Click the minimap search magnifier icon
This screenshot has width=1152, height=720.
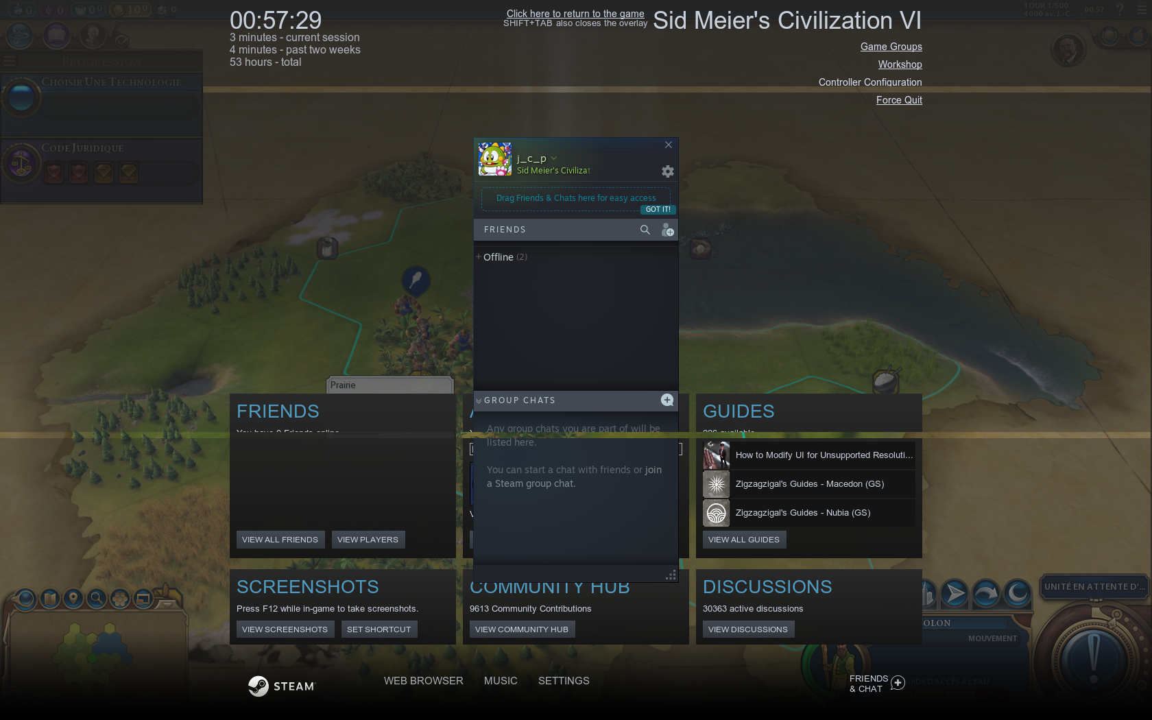coord(97,599)
